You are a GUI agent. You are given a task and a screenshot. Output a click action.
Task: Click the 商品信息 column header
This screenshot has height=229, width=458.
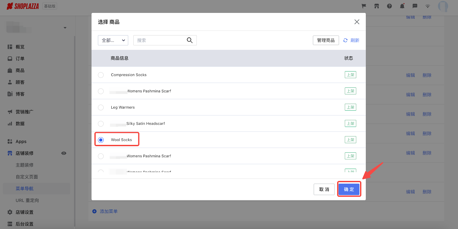click(120, 58)
